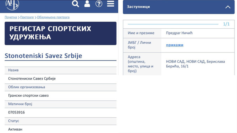Screen dimensions: 237x133
Task: Click the help question mark icon
Action: 99,4
